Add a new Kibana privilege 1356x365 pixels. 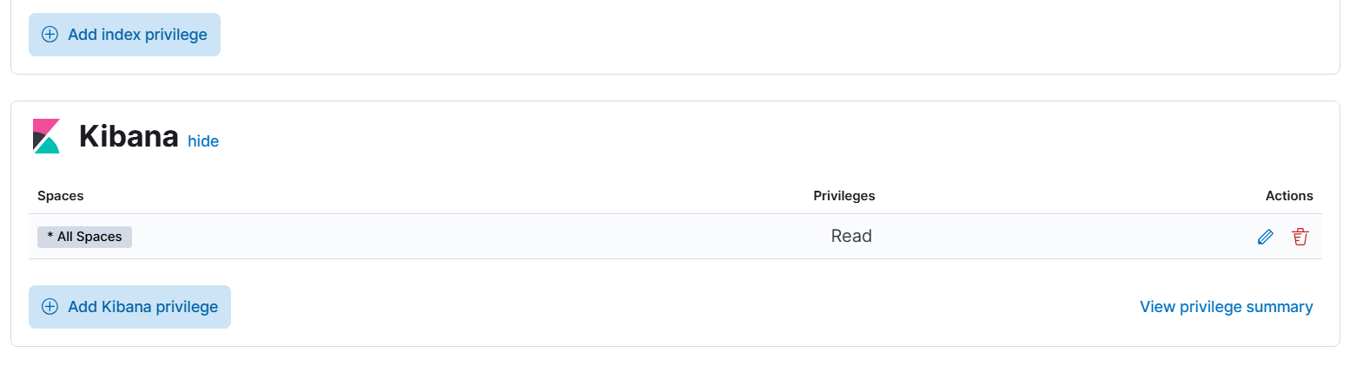pos(129,307)
